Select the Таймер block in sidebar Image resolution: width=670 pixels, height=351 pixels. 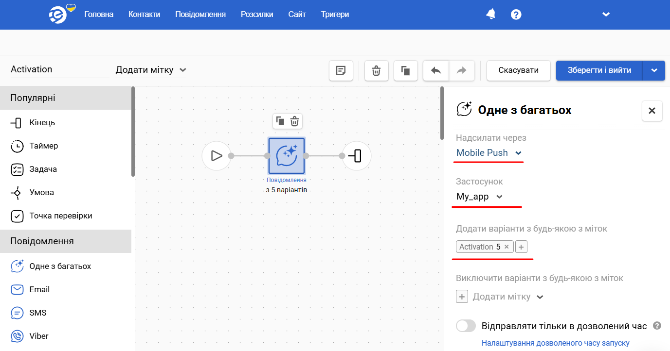click(66, 146)
